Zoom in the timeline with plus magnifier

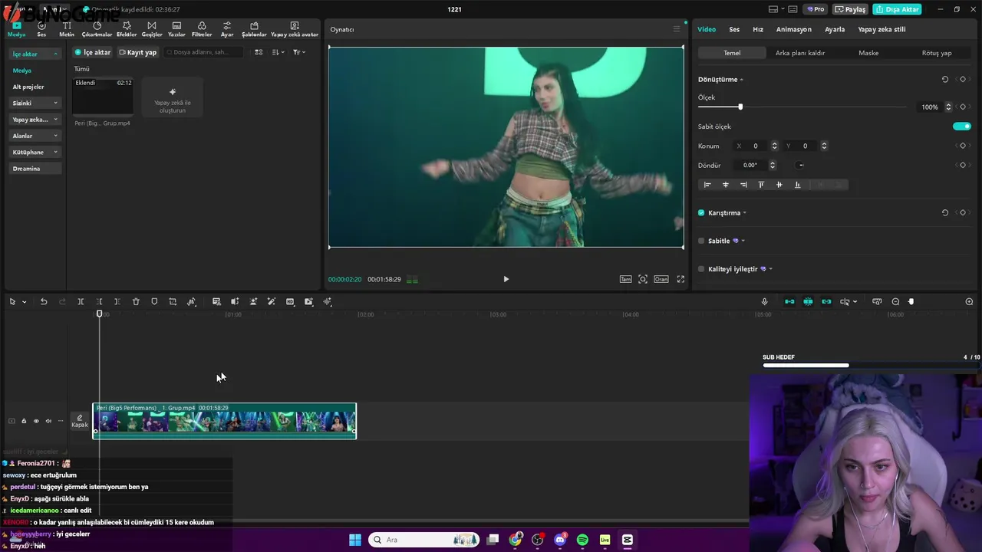[x=969, y=301]
